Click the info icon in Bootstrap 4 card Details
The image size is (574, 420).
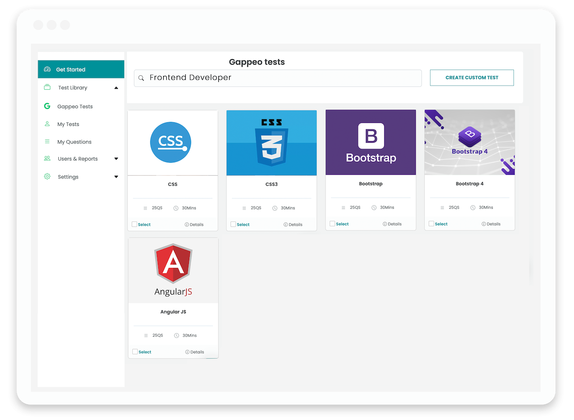484,224
